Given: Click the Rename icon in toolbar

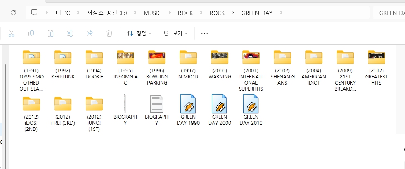Looking at the screenshot, I should click(70, 33).
